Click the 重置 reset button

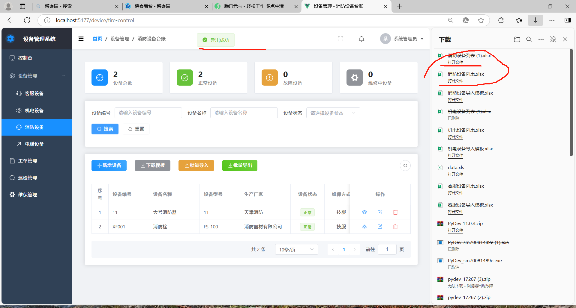136,129
